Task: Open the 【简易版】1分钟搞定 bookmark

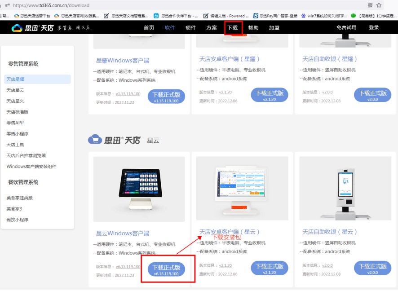Action: coord(373,16)
